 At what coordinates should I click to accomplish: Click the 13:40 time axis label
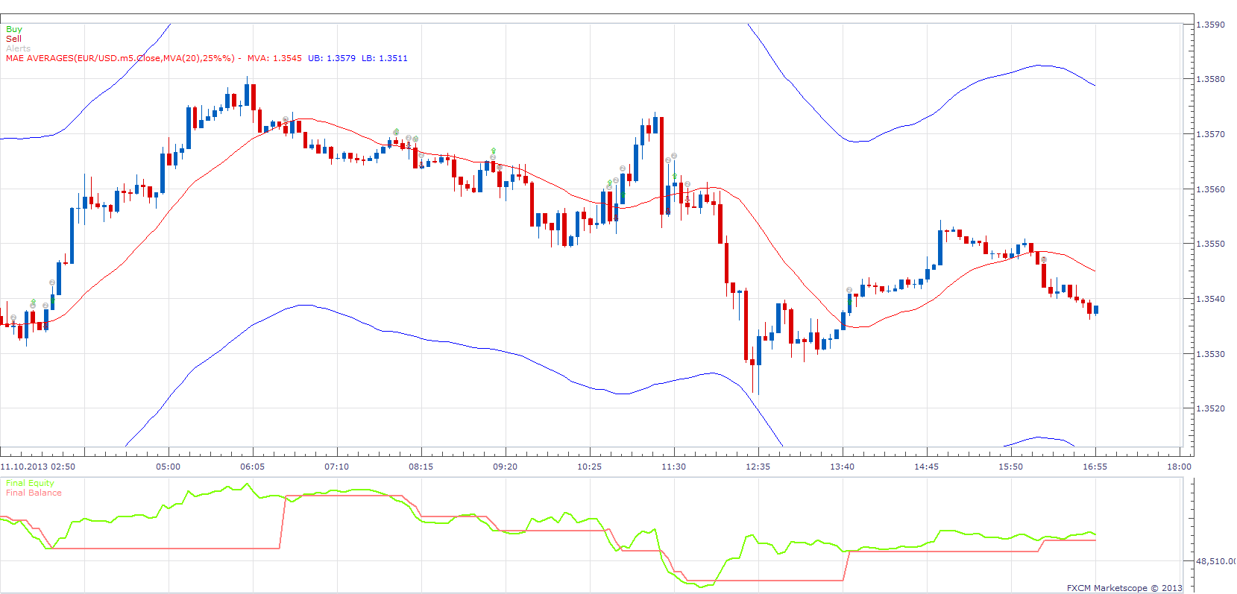[x=842, y=467]
